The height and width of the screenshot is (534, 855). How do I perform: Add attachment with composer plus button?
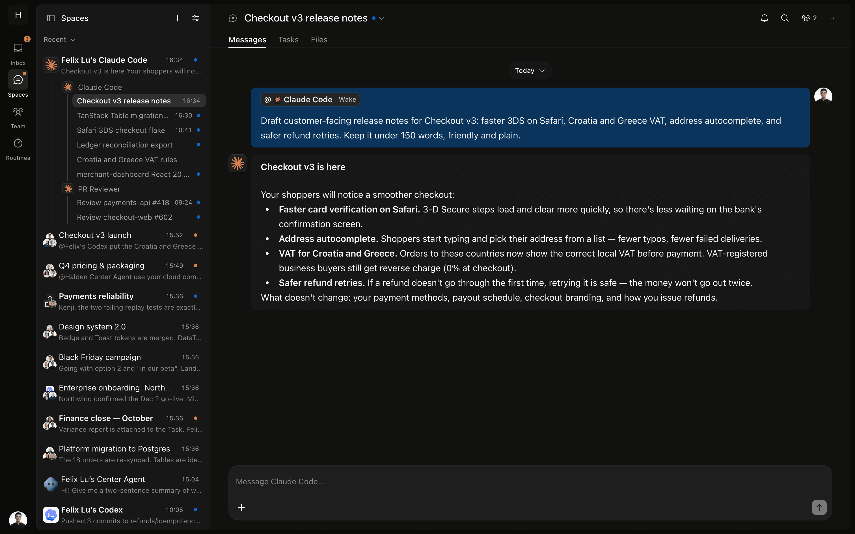tap(241, 507)
